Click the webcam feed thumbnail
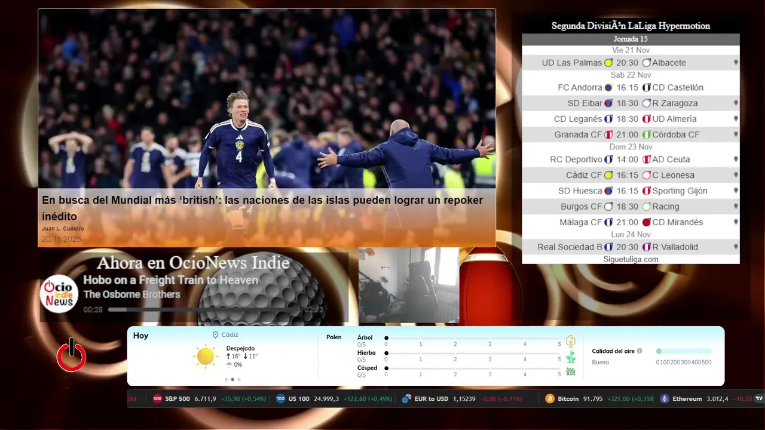765x430 pixels. [x=409, y=285]
